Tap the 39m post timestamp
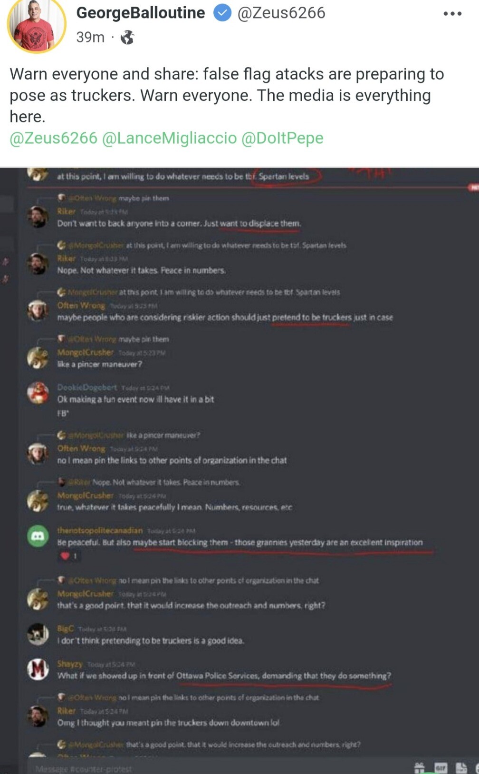Viewport: 479px width, 774px height. point(90,37)
